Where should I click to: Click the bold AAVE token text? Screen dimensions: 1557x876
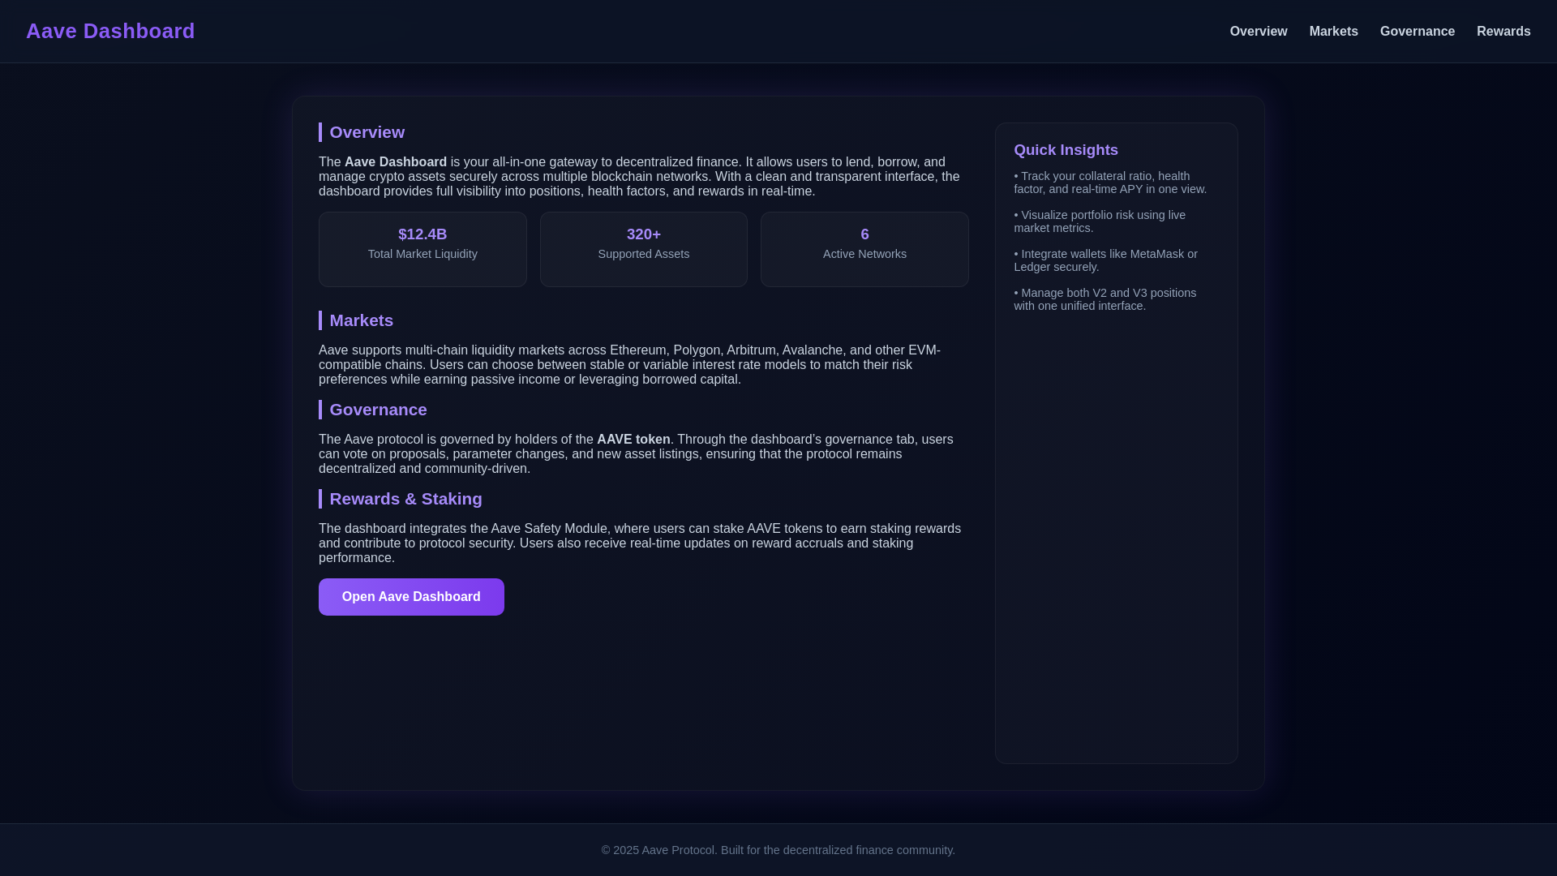[x=633, y=440]
